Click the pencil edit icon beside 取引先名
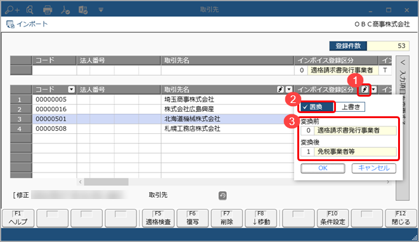Viewport: 419px width, 242px height. [x=280, y=90]
